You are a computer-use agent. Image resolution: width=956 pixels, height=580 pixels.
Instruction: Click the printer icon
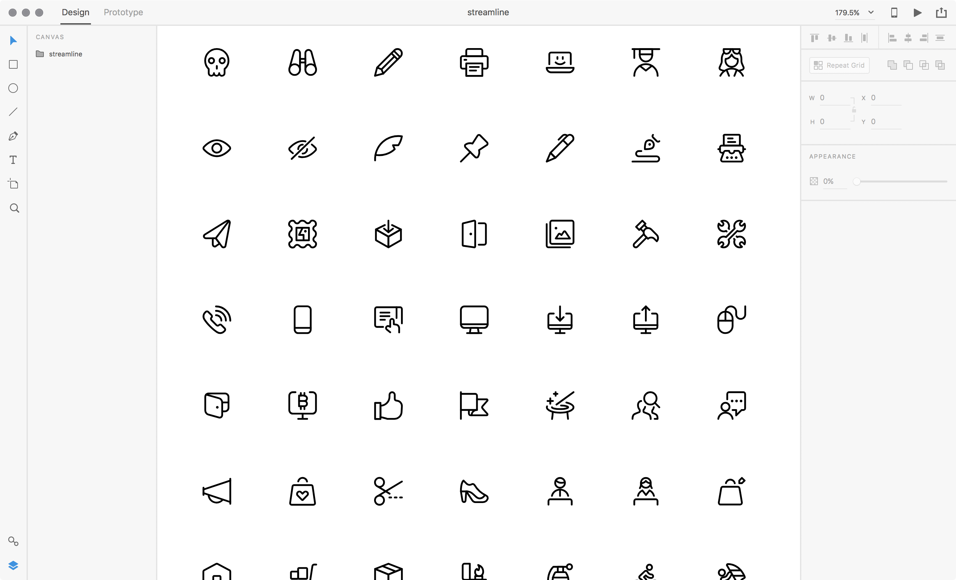pos(474,62)
